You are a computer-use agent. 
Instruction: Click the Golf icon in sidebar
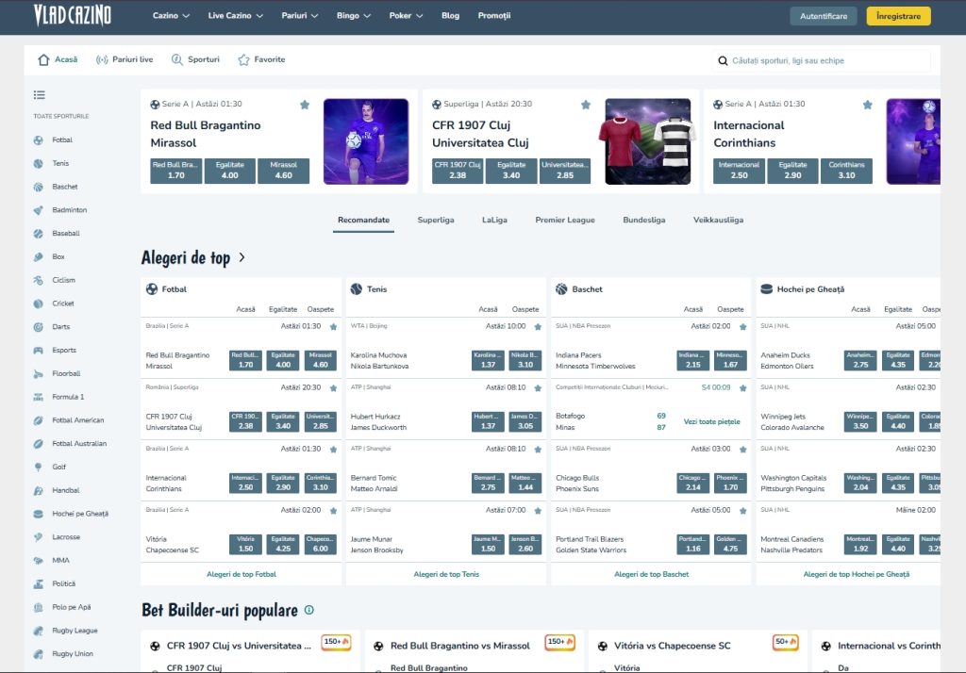[38, 467]
